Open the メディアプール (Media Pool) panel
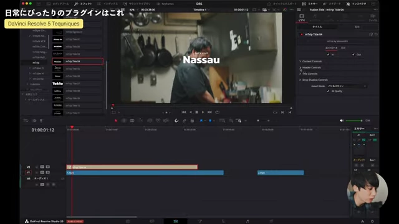This screenshot has width=399, height=224. pyautogui.click(x=58, y=4)
